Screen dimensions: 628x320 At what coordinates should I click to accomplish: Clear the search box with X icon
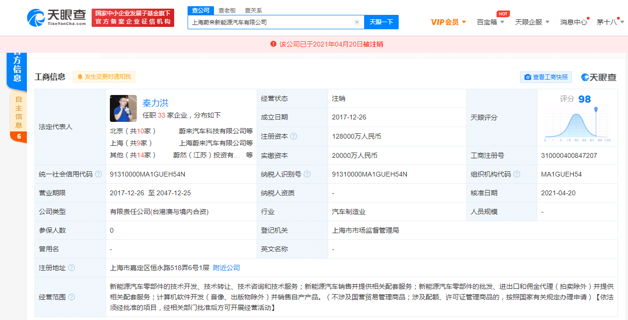pos(356,22)
